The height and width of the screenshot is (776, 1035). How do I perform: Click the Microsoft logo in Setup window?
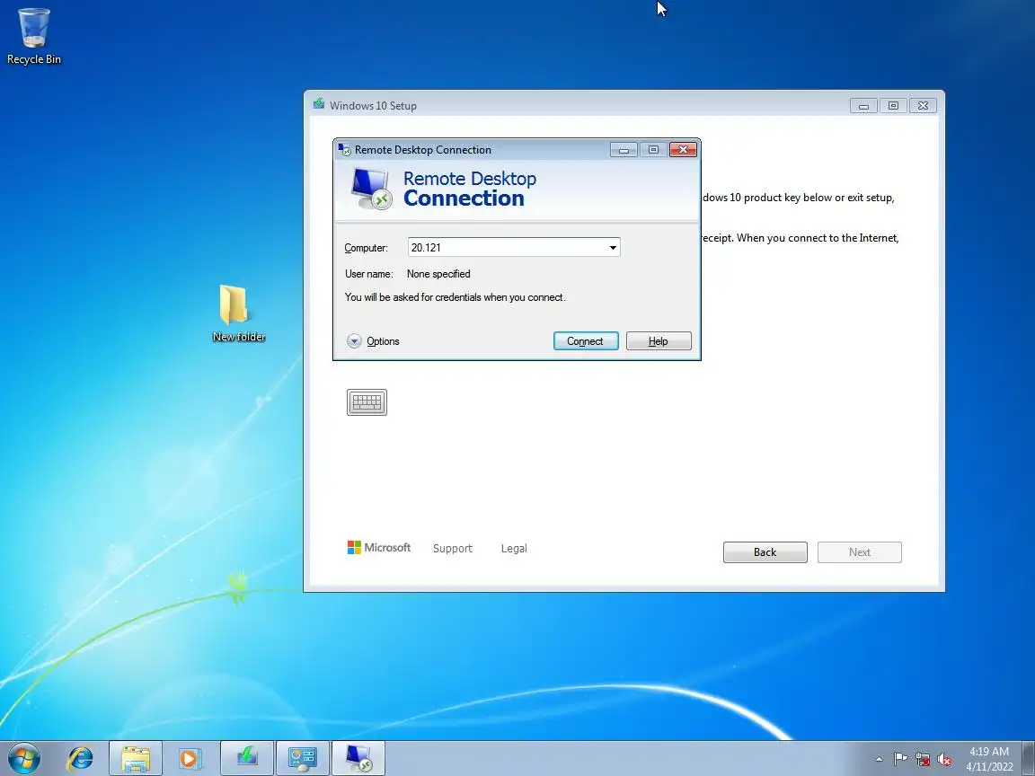coord(379,548)
